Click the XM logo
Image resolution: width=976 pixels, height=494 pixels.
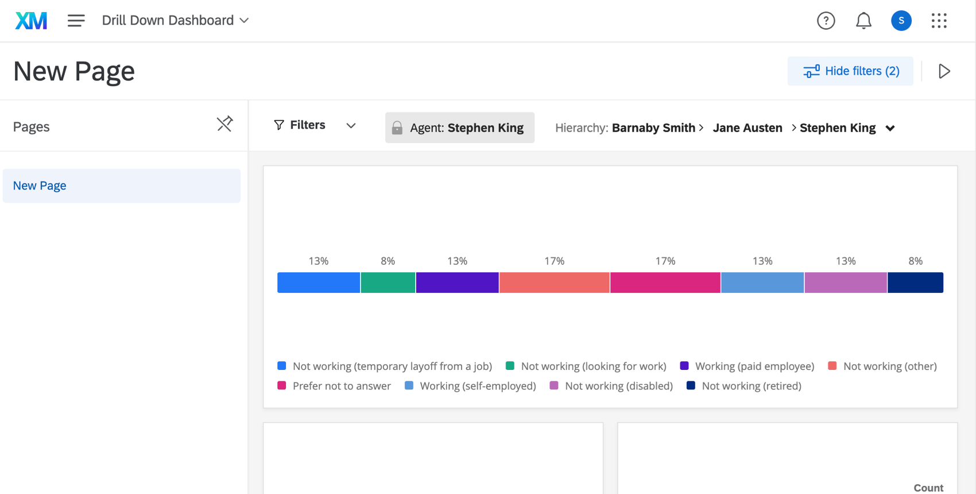tap(31, 21)
